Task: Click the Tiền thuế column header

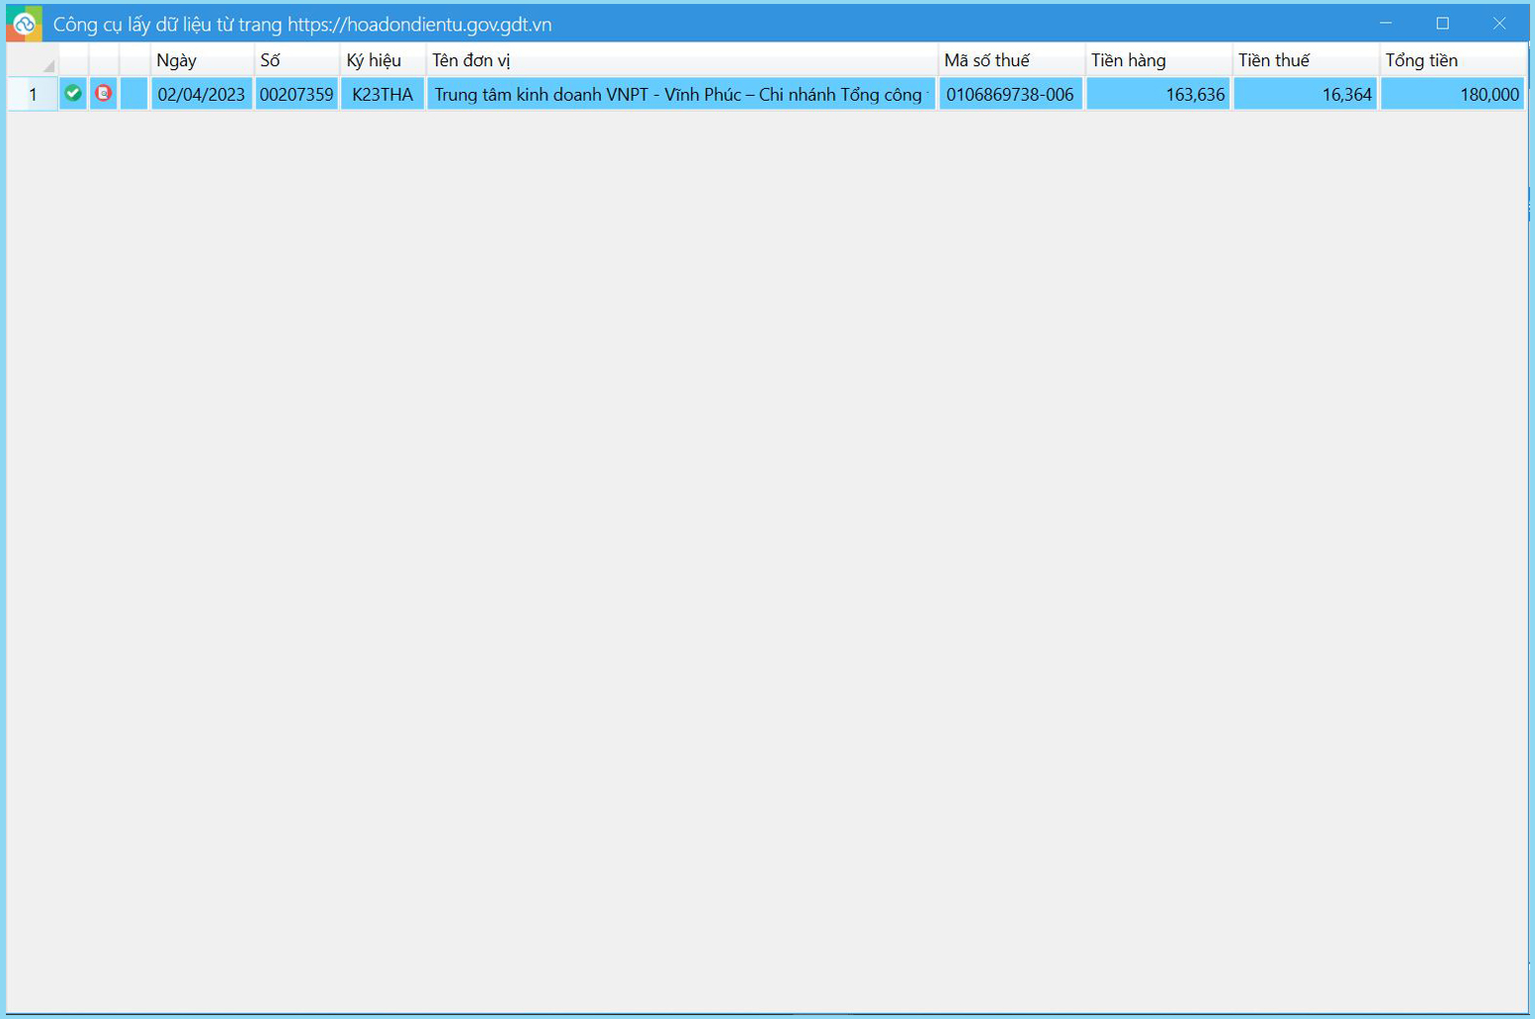Action: [x=1304, y=60]
